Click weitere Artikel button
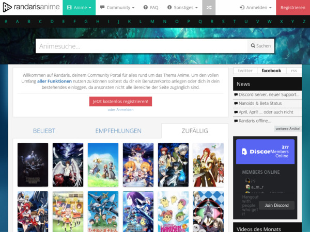The height and width of the screenshot is (232, 310). point(288,128)
